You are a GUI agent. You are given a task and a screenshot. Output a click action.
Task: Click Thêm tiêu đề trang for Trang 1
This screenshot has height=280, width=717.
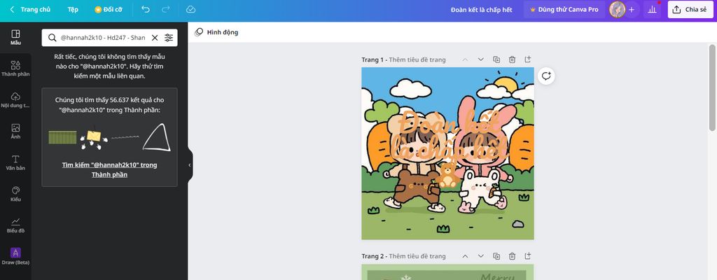point(417,59)
